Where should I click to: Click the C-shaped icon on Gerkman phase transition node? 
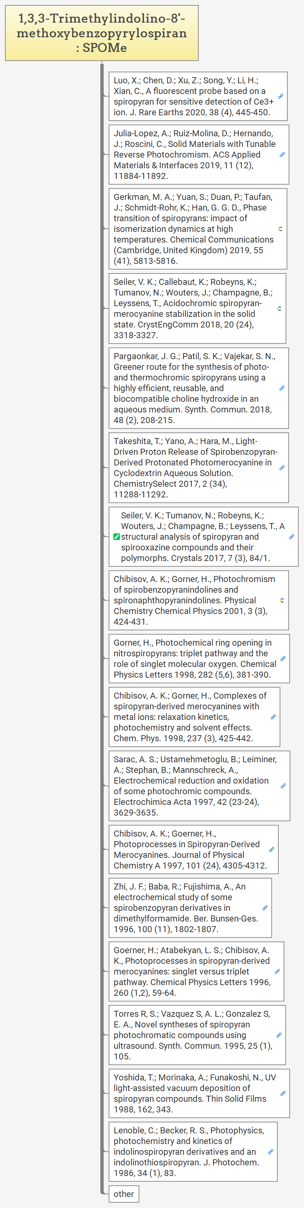[280, 229]
